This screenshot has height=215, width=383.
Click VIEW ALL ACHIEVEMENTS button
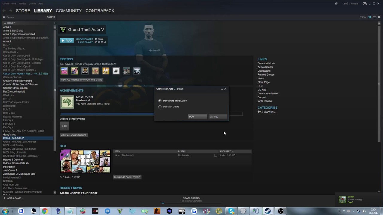click(74, 135)
